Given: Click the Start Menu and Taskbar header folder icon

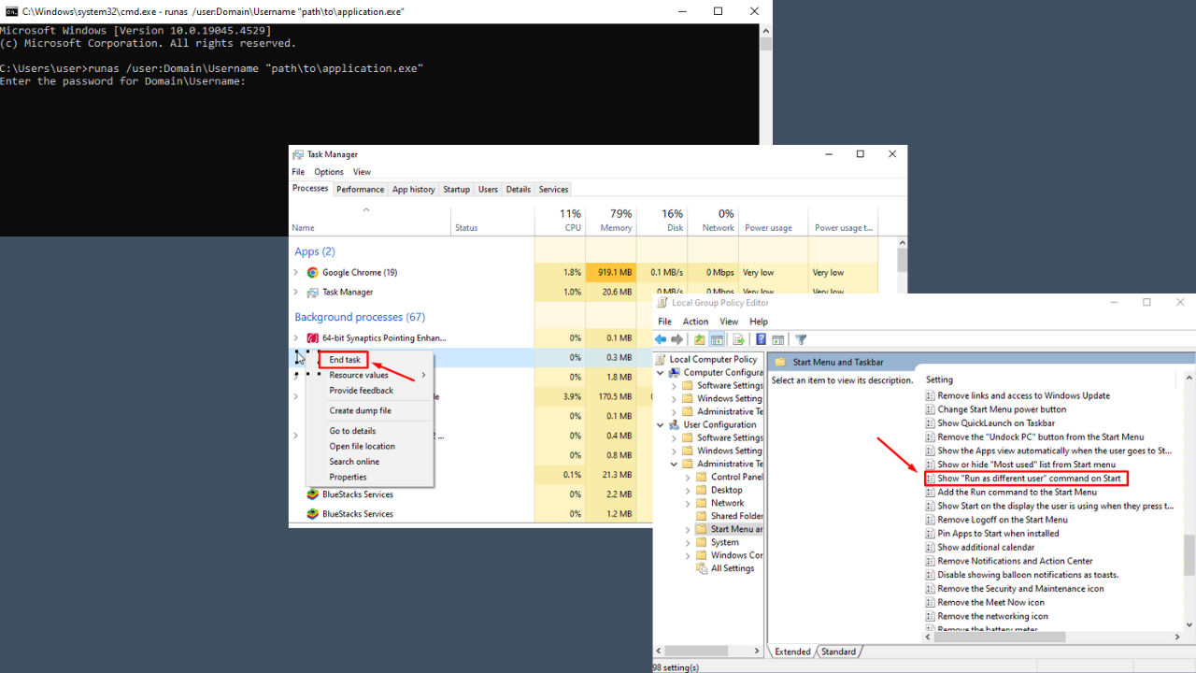Looking at the screenshot, I should pos(780,362).
